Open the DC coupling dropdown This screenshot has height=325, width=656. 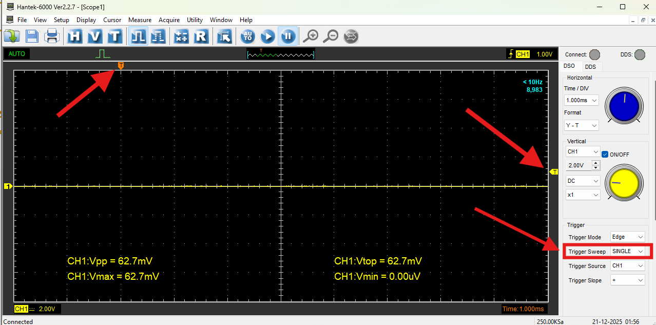tap(583, 181)
